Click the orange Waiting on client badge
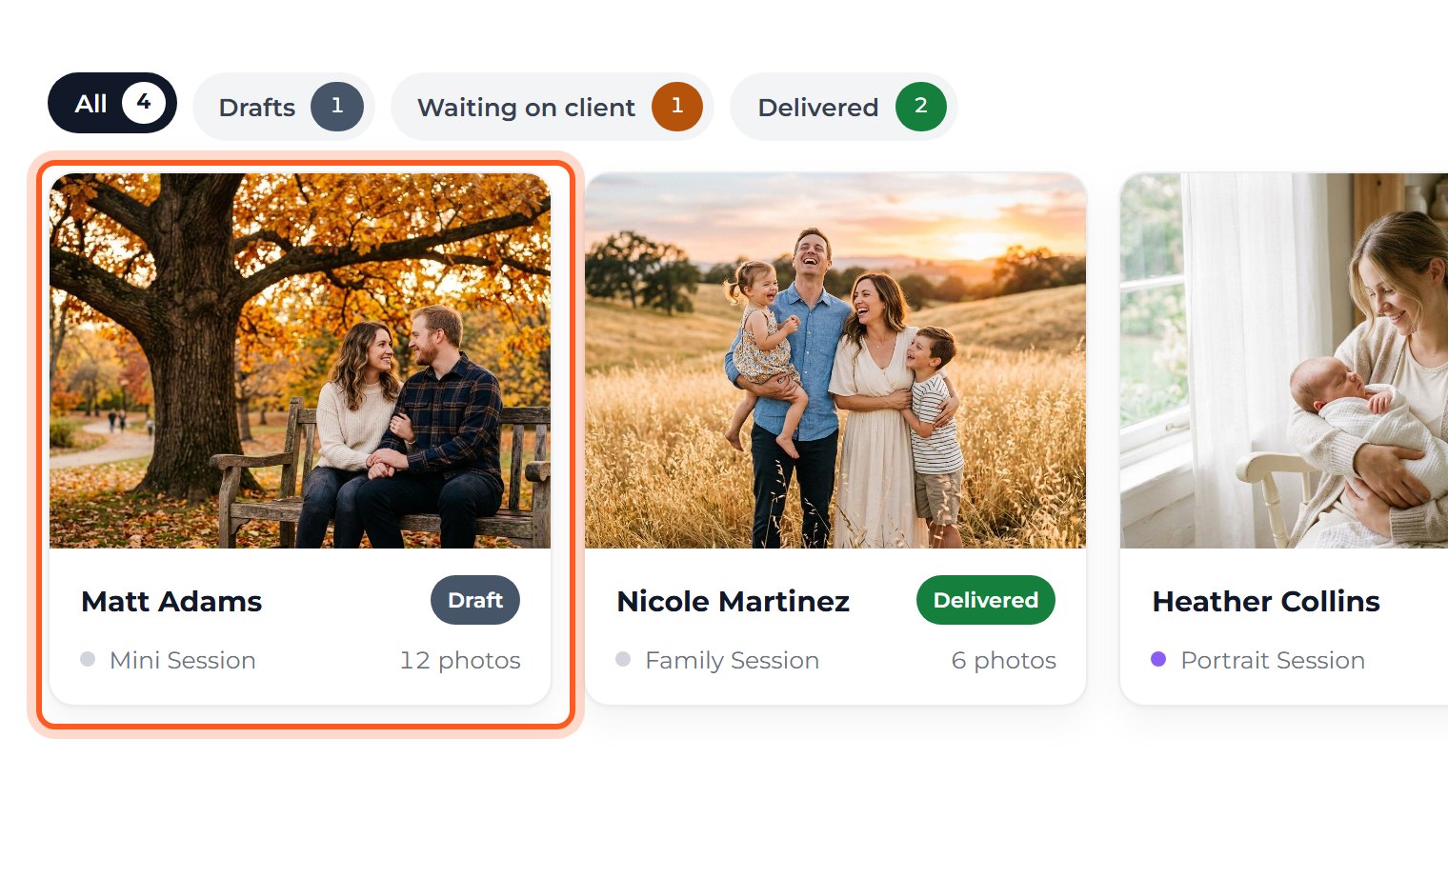Image resolution: width=1448 pixels, height=878 pixels. 677,107
